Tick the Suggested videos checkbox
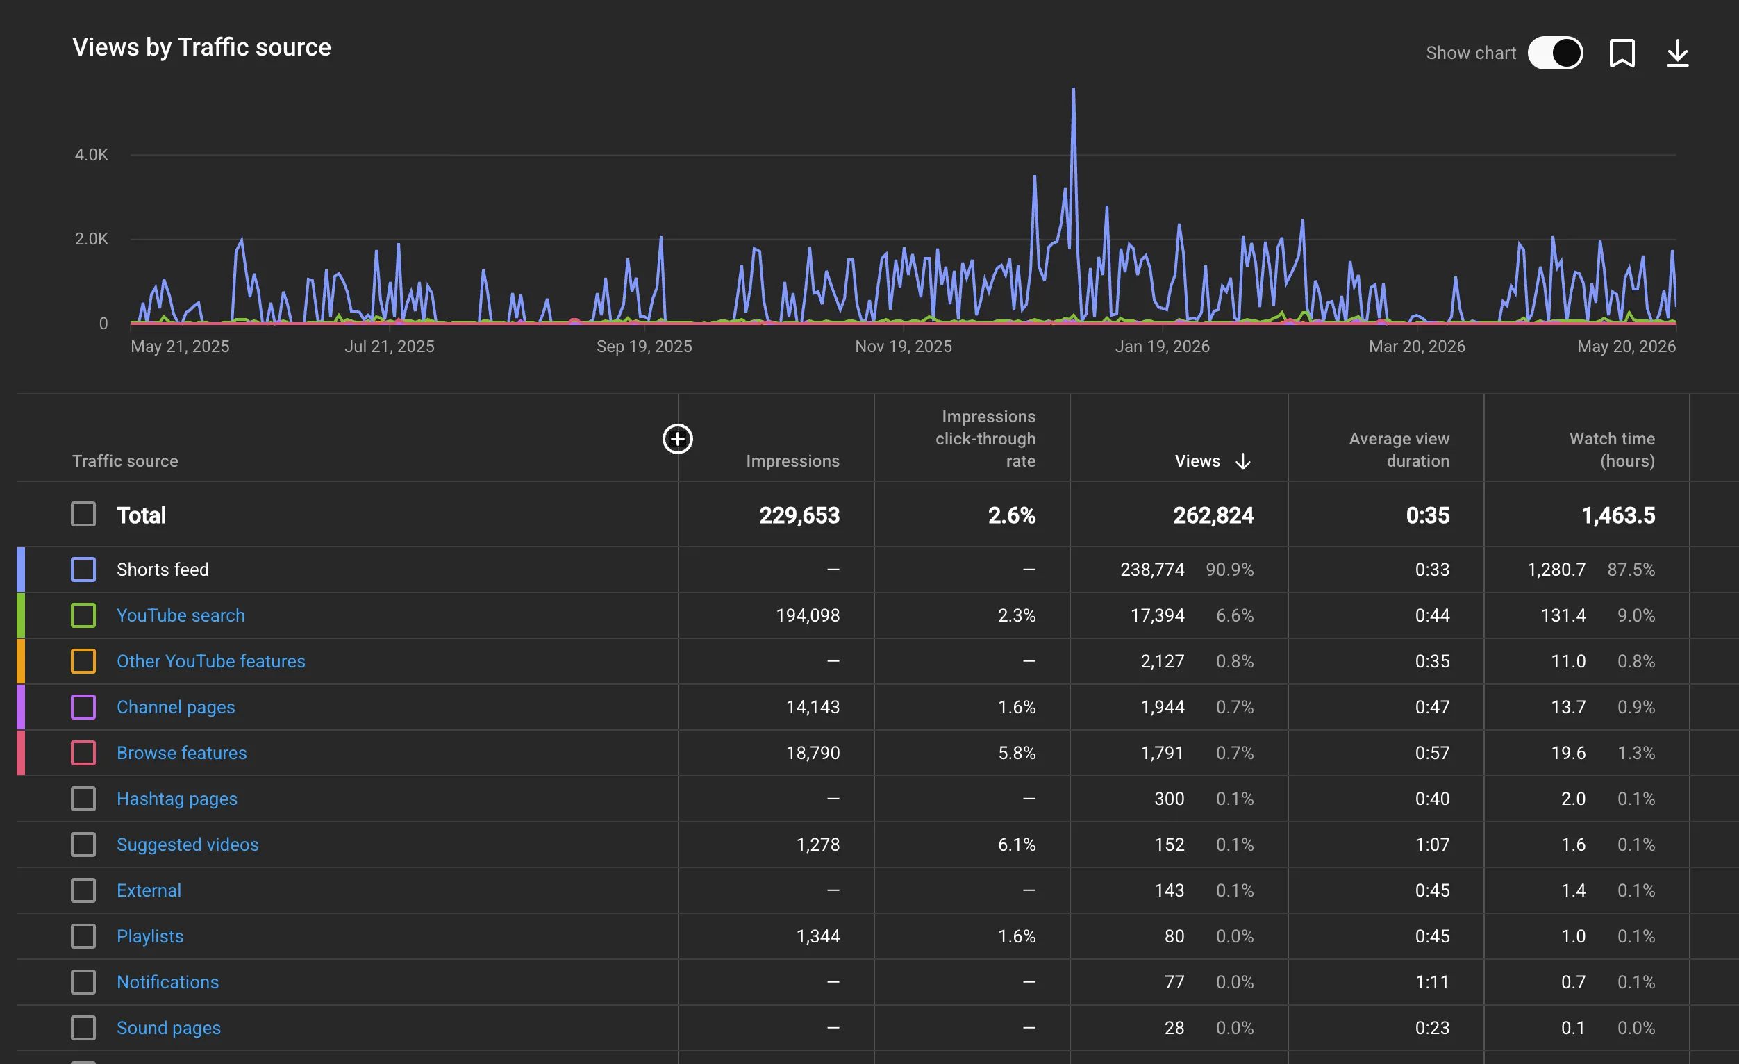Screen dimensions: 1739x1064 tap(83, 845)
